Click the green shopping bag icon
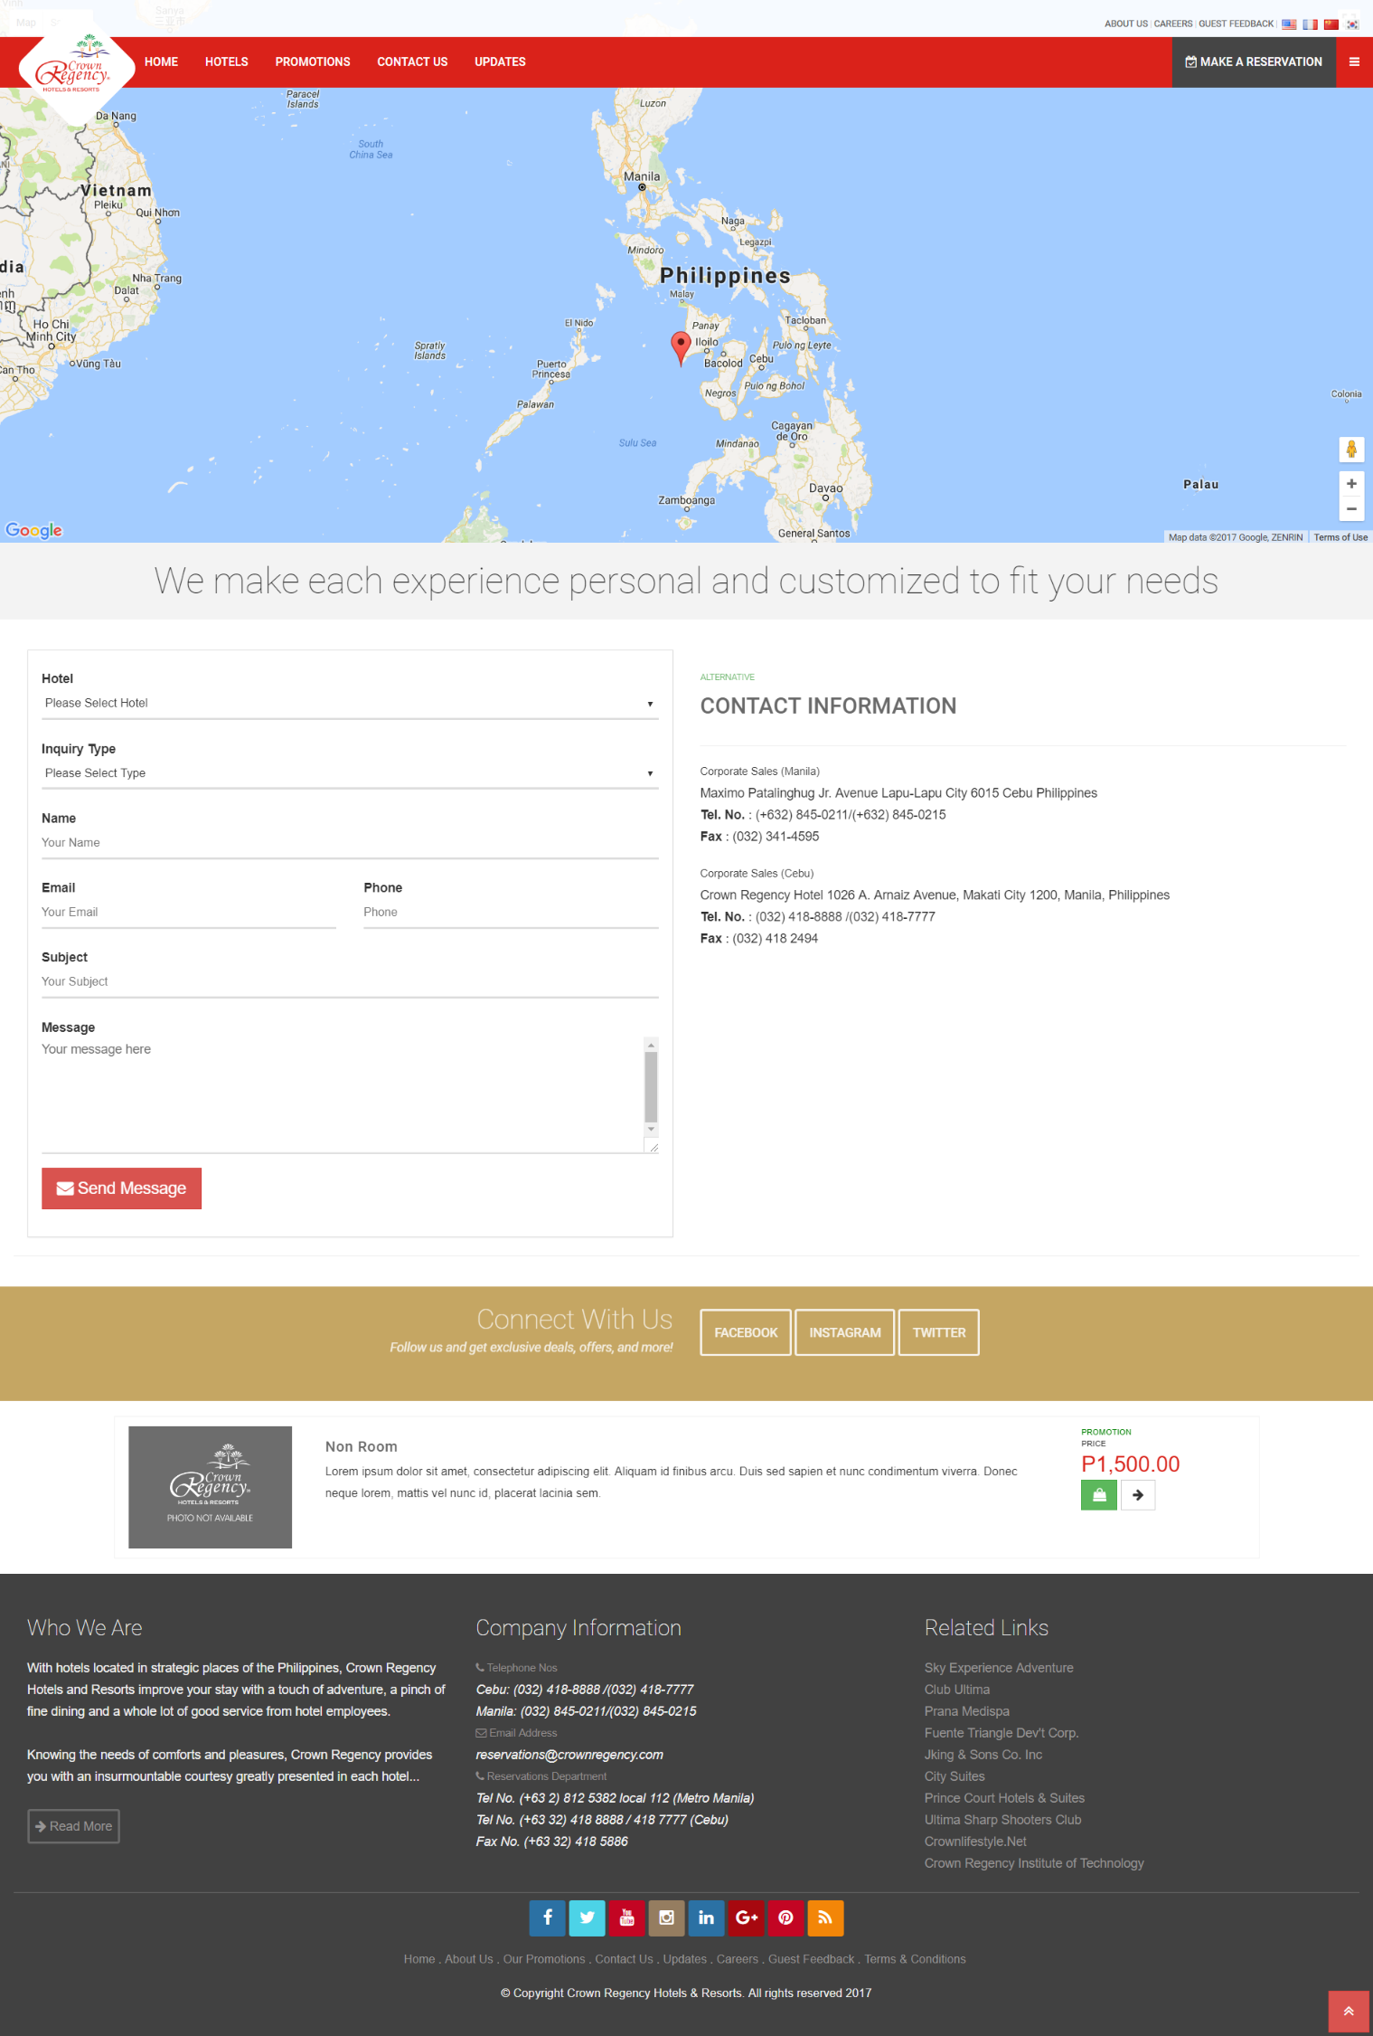The width and height of the screenshot is (1373, 2036). tap(1099, 1495)
